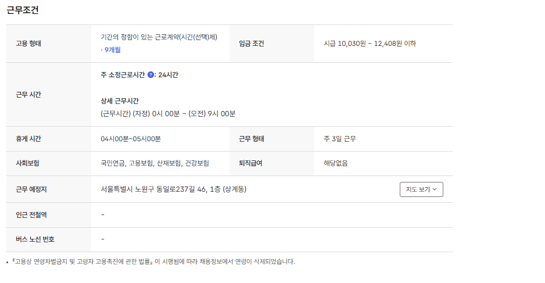Select the 사회보험 row label

(x=28, y=163)
